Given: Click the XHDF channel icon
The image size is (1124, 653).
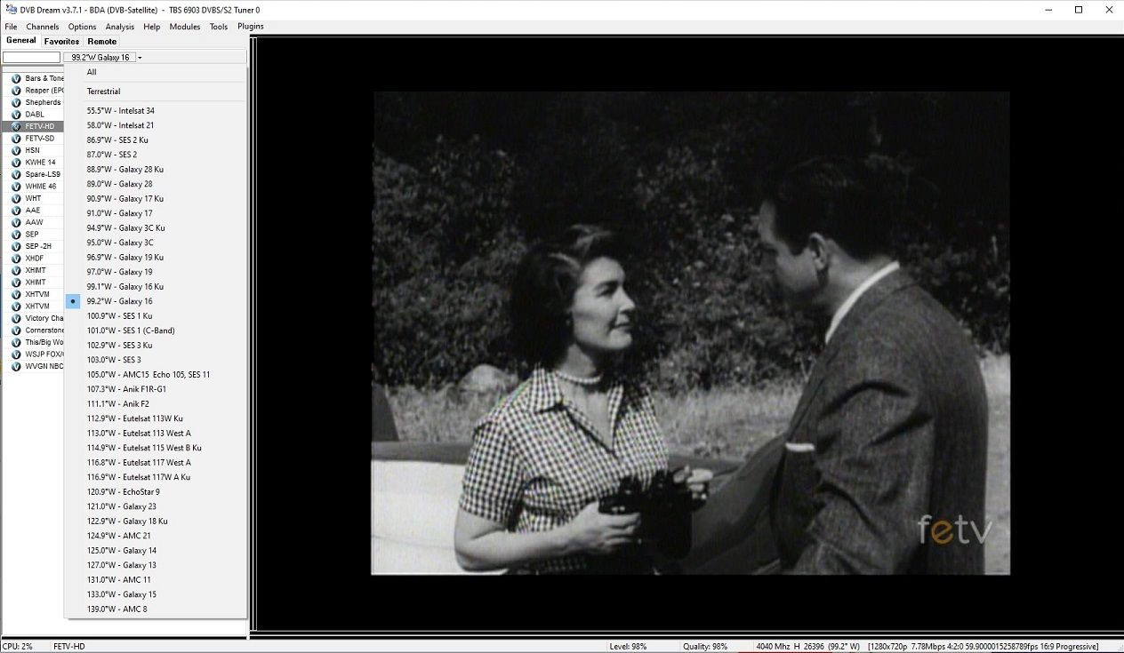Looking at the screenshot, I should (x=16, y=259).
